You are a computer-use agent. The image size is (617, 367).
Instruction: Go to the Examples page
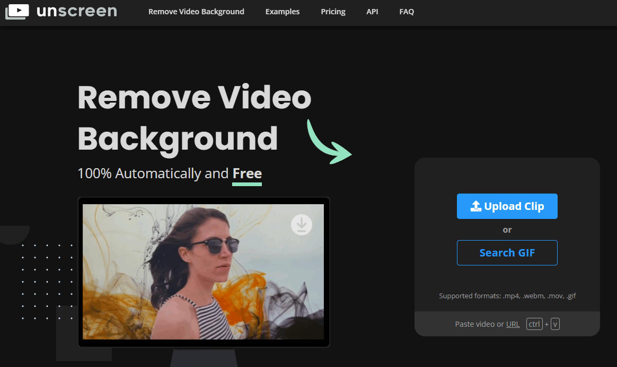282,12
